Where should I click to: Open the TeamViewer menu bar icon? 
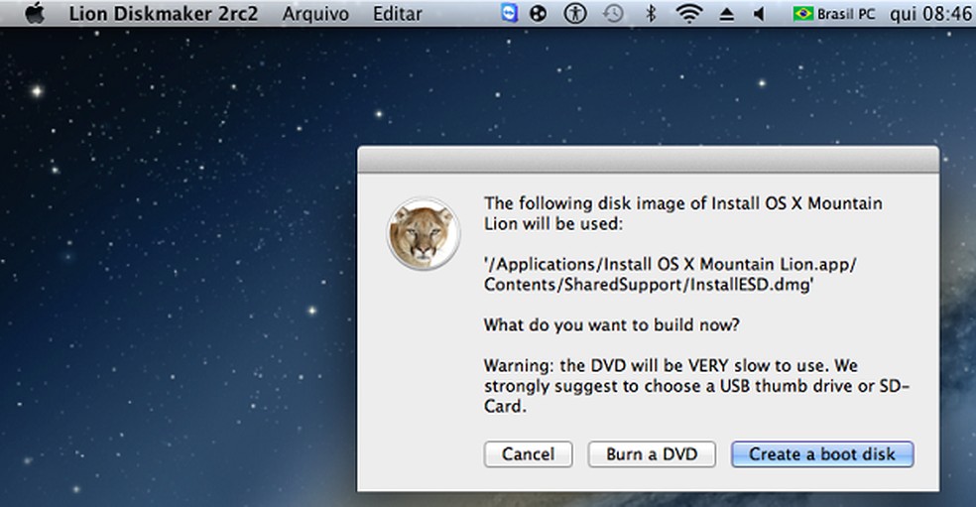tap(510, 14)
